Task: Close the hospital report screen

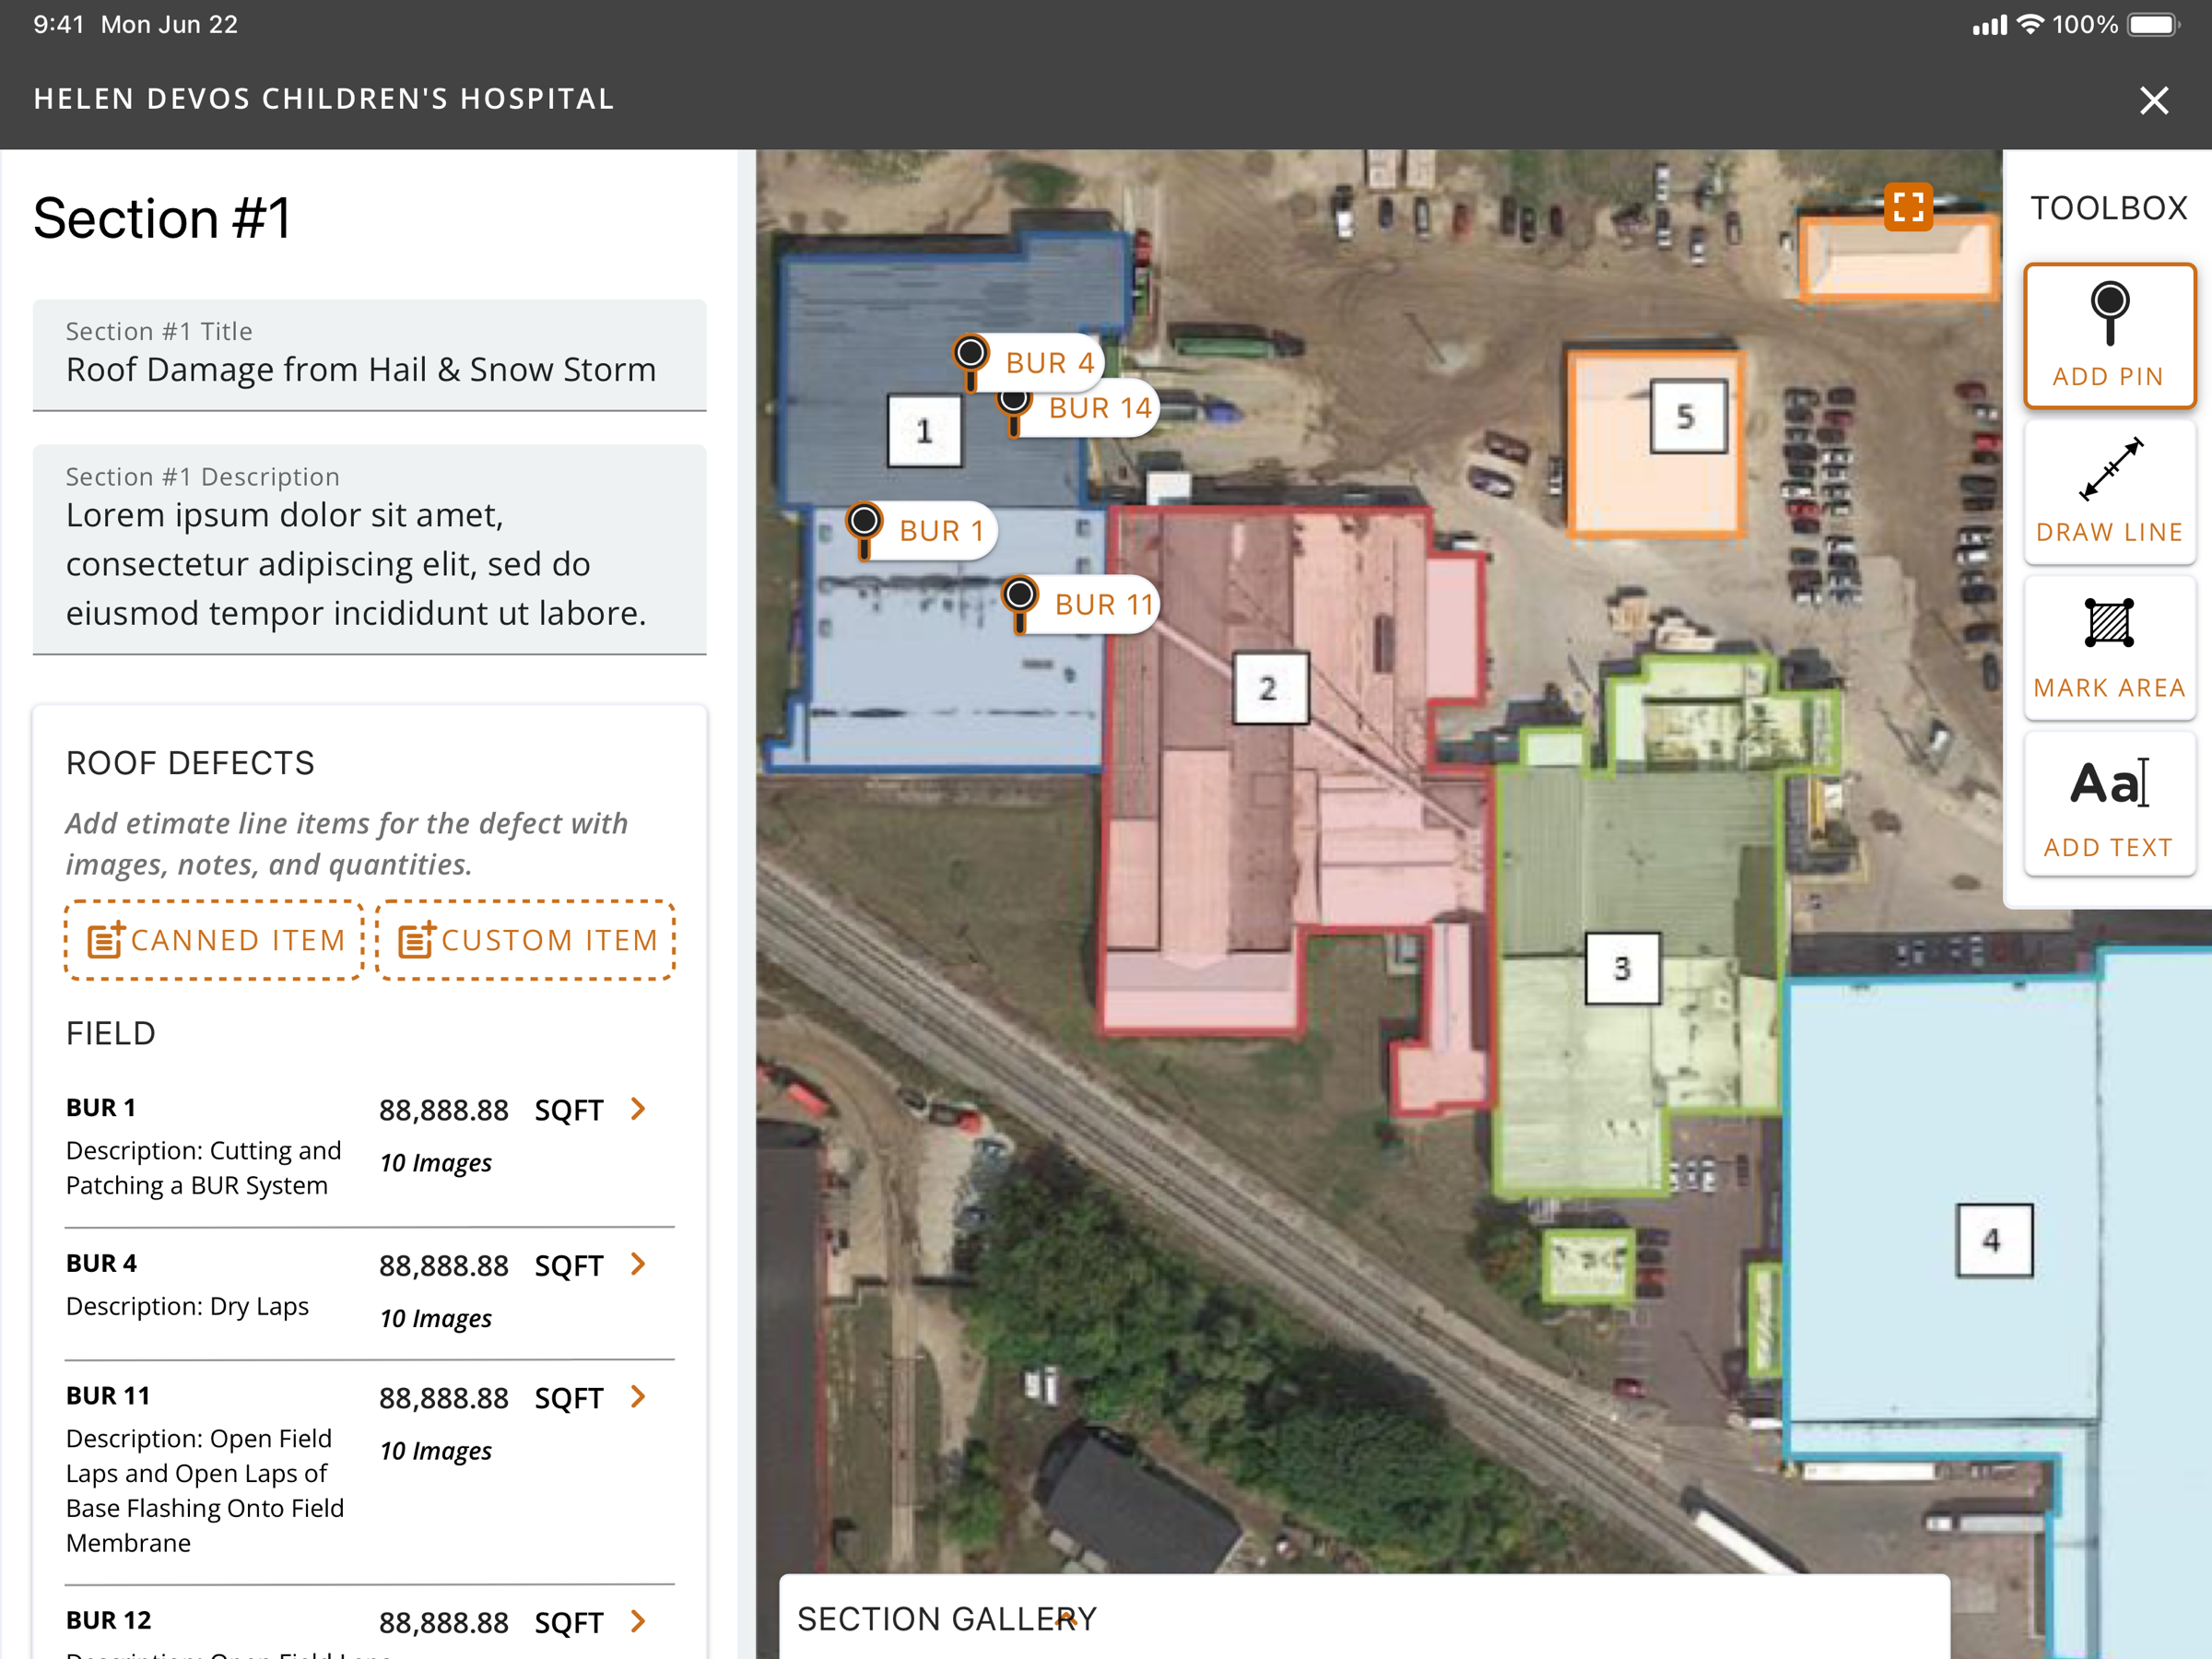Action: tap(2154, 100)
